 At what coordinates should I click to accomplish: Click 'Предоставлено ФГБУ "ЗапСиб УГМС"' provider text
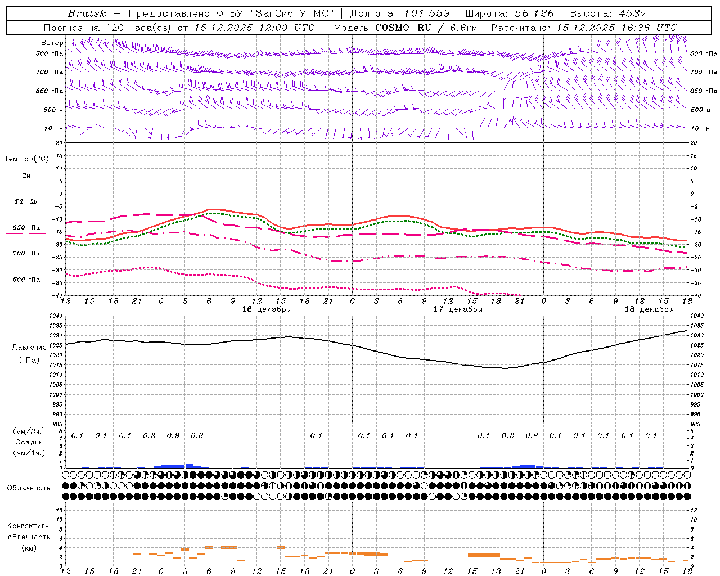tap(232, 13)
